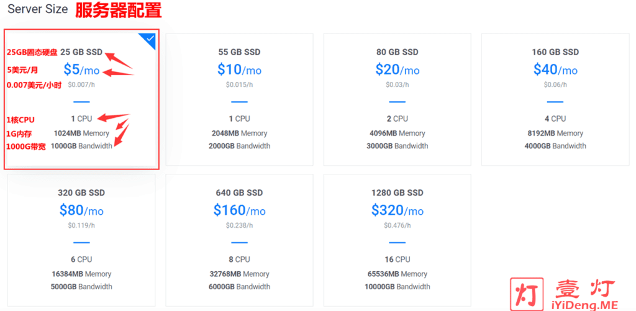This screenshot has height=311, width=636.
Task: Click the $0.007/h hourly rate text
Action: click(x=81, y=85)
